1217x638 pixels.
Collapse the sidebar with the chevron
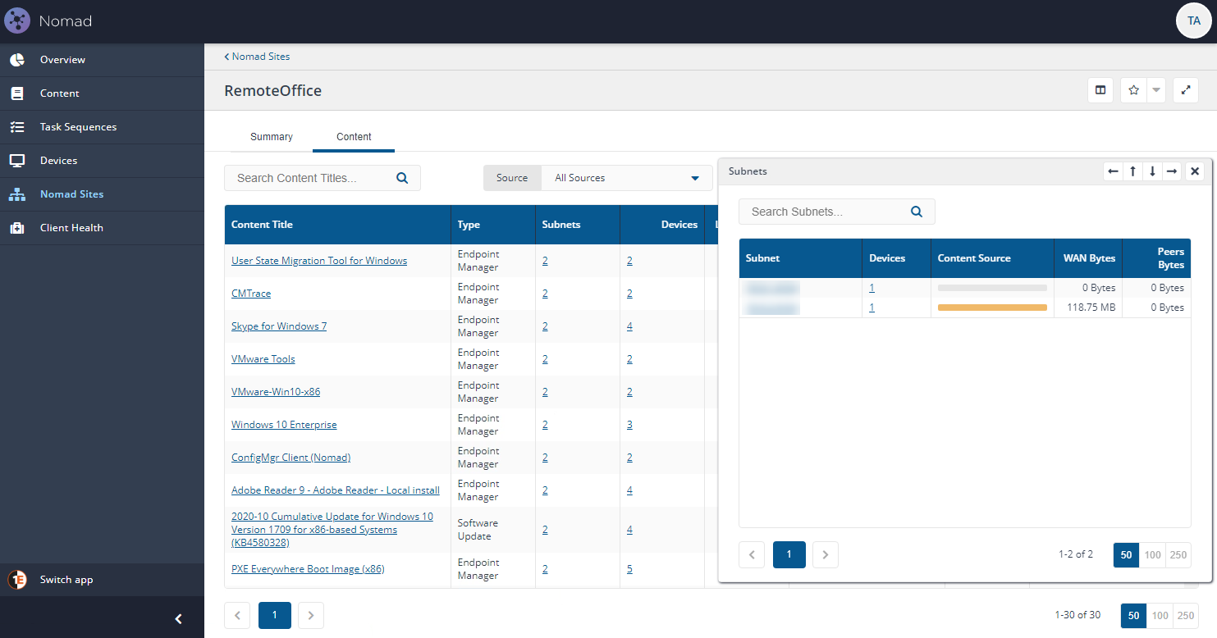(179, 619)
